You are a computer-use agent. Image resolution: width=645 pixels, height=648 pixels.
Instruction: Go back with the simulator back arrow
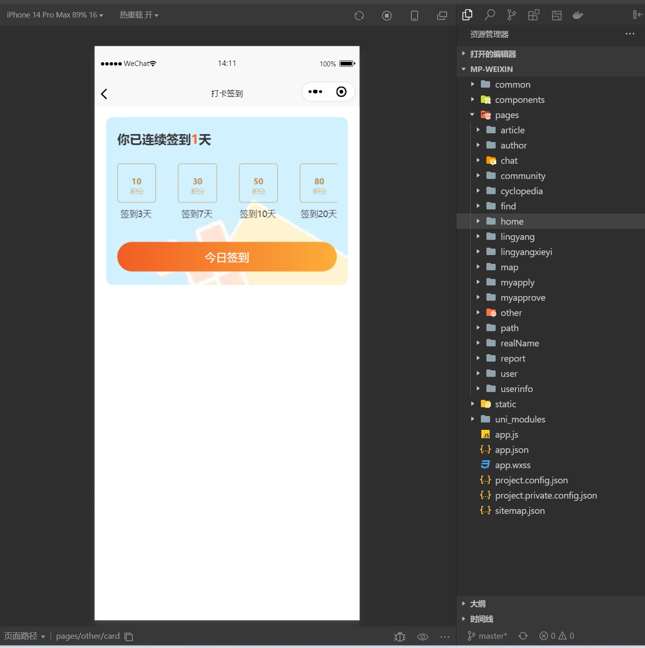(104, 94)
